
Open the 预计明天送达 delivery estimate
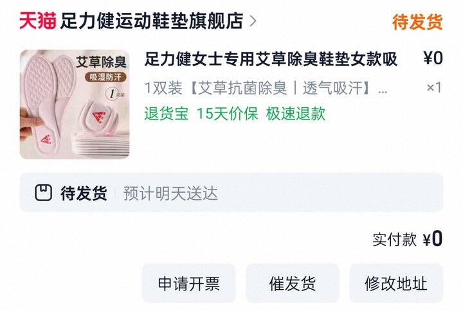coord(170,193)
